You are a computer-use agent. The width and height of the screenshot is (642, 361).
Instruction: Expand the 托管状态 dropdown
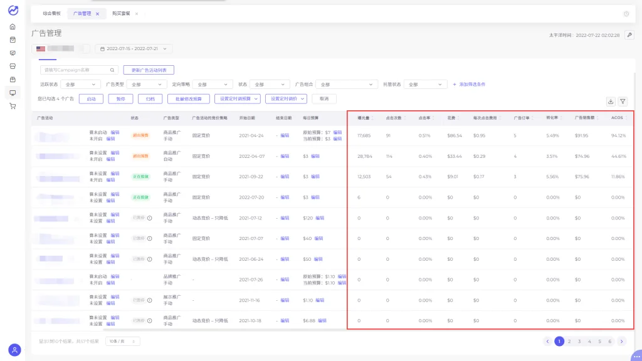tap(426, 85)
